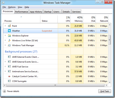
Task: Select the Catalyst Control Center process name
Action: (25, 76)
